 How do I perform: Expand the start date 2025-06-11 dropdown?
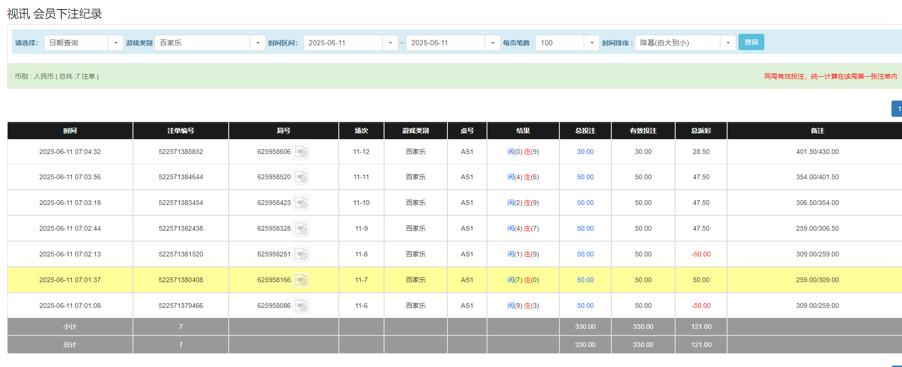390,43
